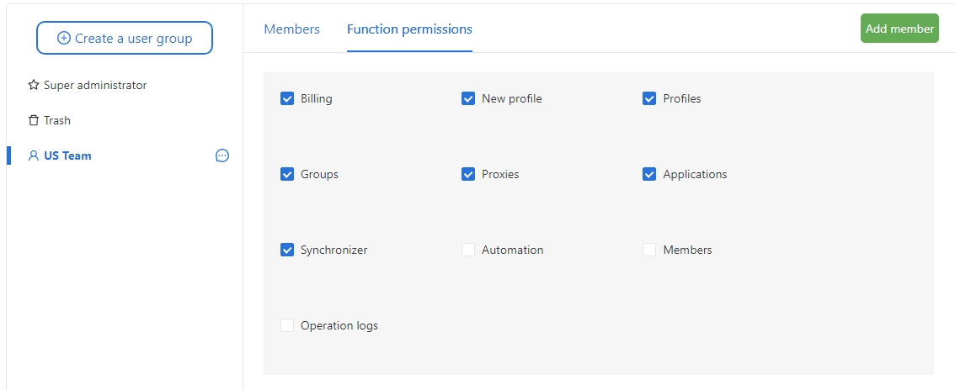Uncheck the Proxies permission

(468, 174)
